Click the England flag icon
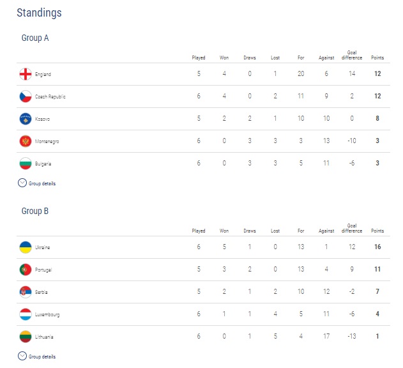Viewport: 403px width, 368px height. pos(26,74)
